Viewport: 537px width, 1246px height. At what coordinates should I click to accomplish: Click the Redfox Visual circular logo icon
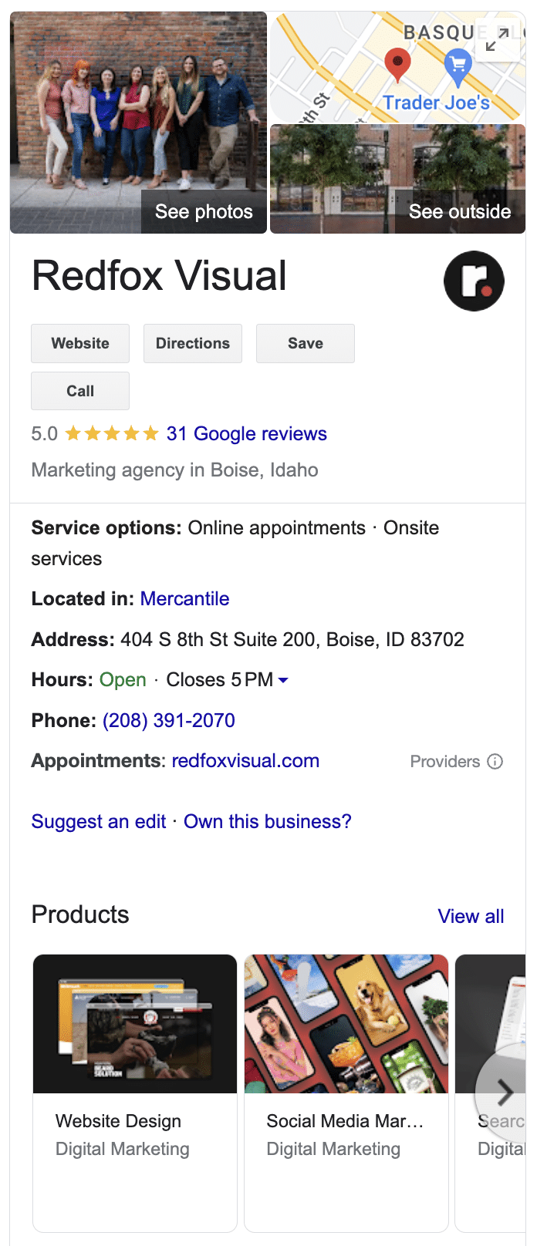coord(474,281)
